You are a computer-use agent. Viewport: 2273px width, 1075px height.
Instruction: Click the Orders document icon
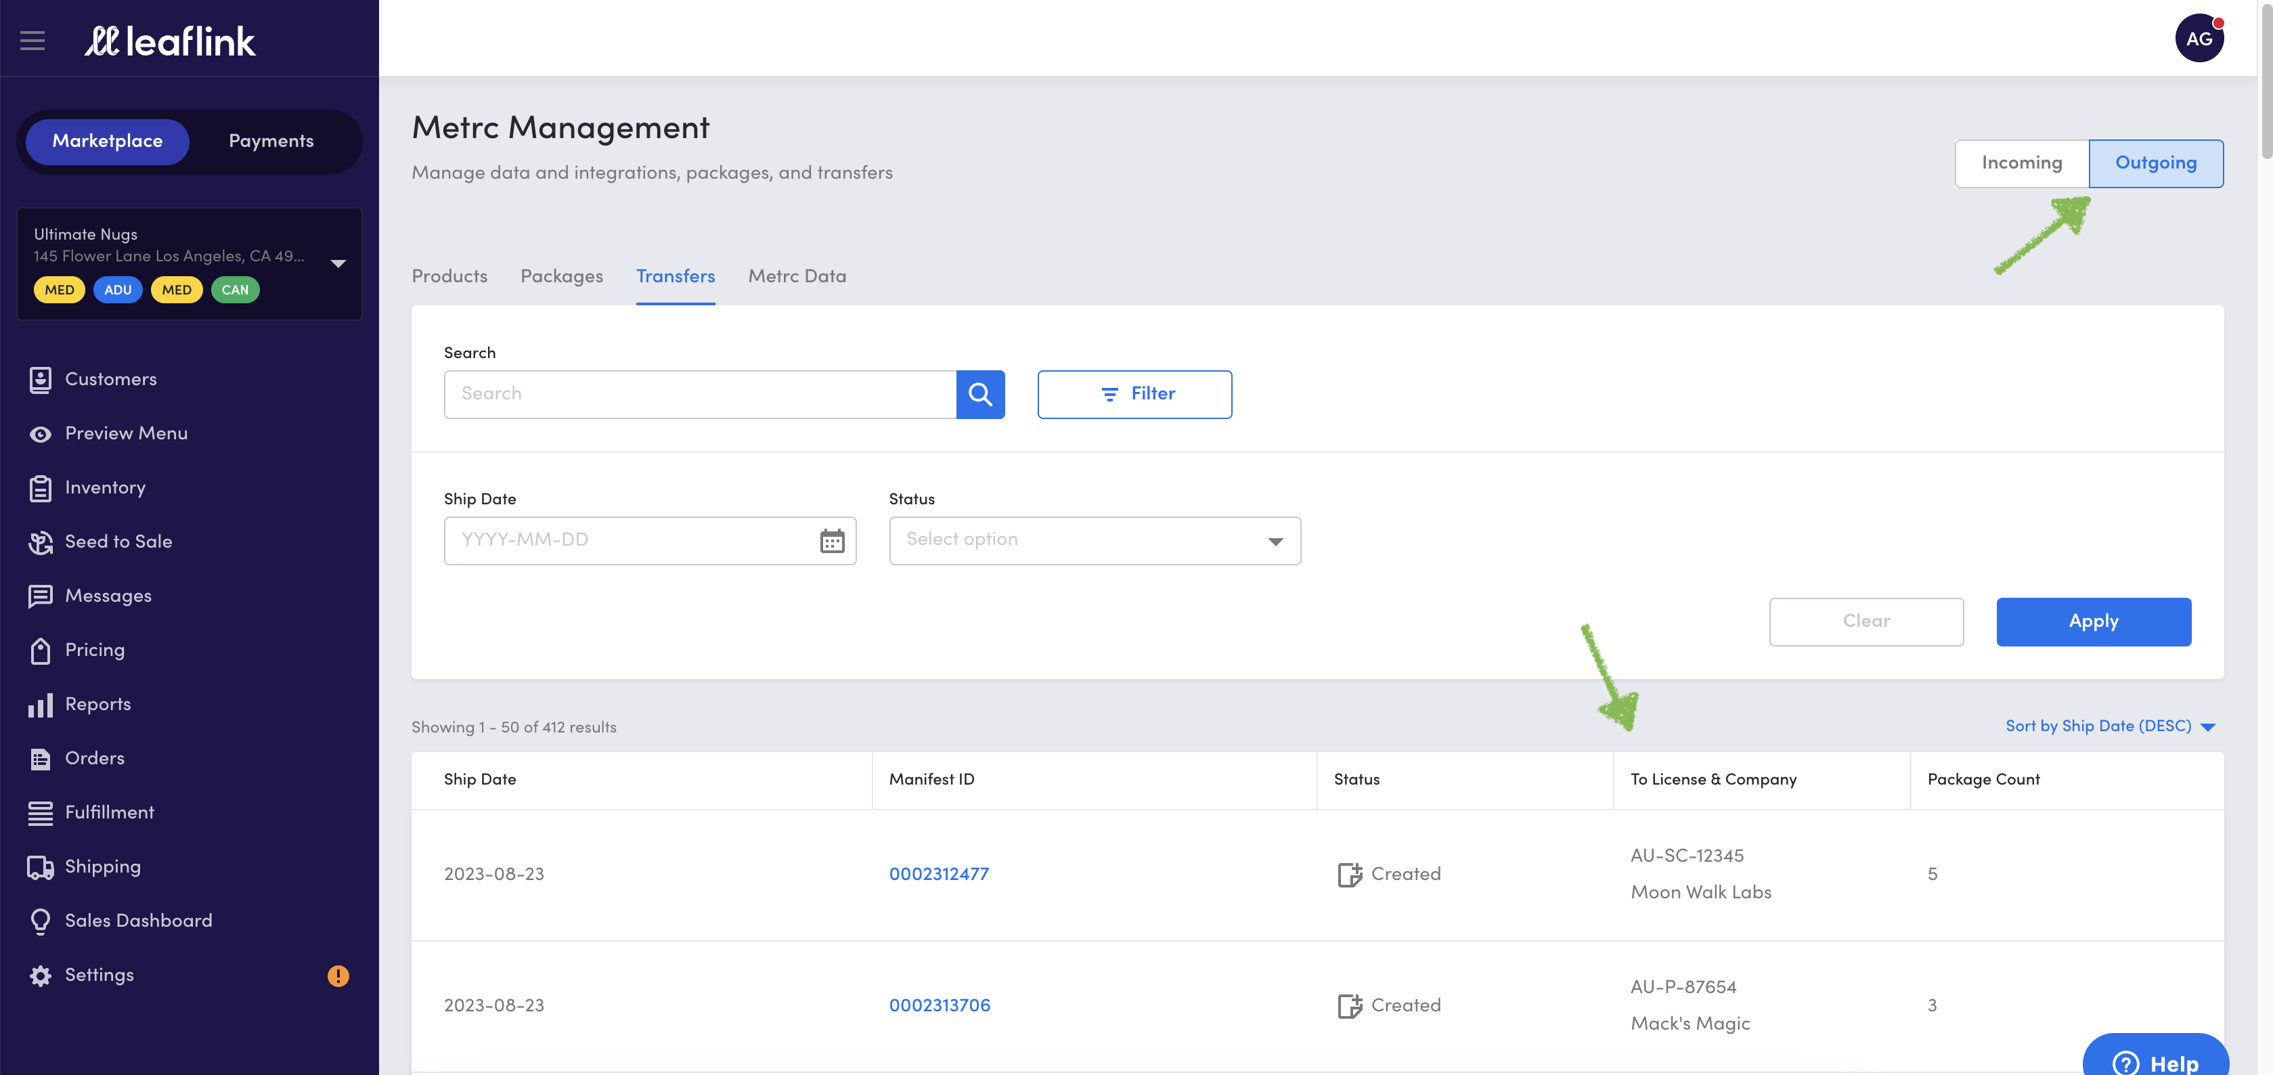pyautogui.click(x=40, y=759)
